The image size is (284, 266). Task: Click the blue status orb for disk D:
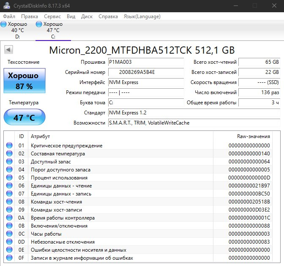tap(3, 24)
